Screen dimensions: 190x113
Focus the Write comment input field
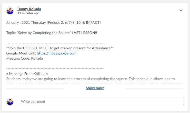[x=101, y=101]
